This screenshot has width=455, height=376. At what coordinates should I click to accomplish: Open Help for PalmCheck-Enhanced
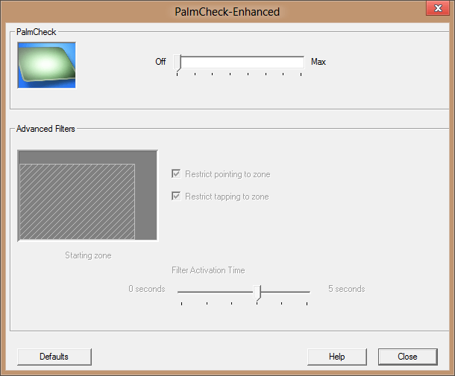(x=337, y=357)
